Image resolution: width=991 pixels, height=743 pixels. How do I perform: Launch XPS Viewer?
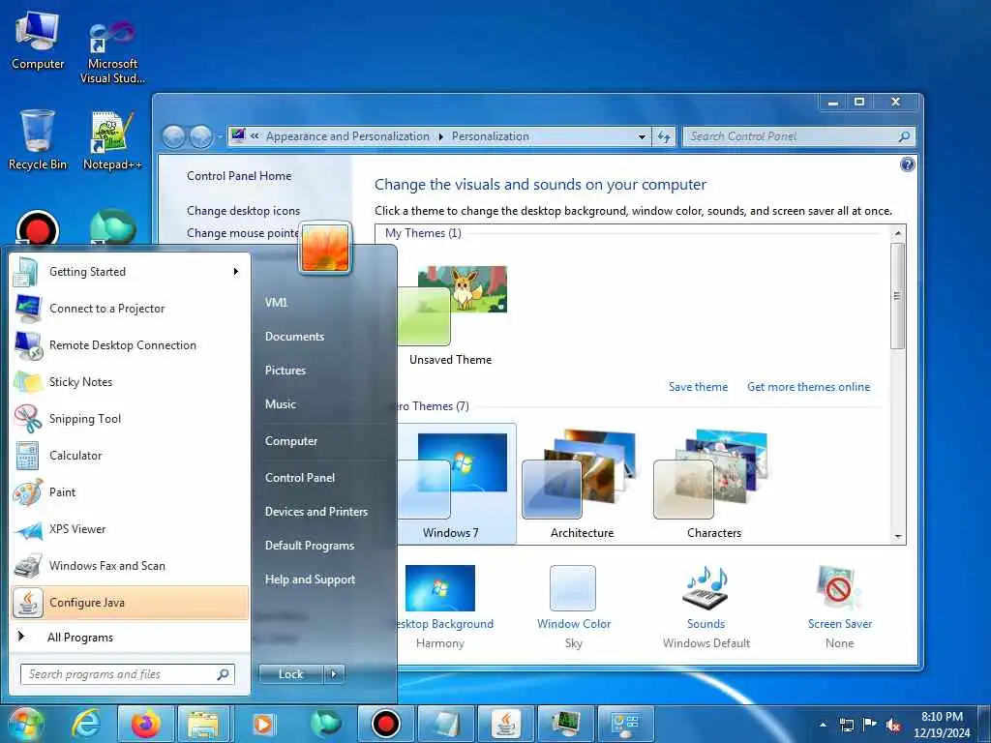click(x=130, y=529)
